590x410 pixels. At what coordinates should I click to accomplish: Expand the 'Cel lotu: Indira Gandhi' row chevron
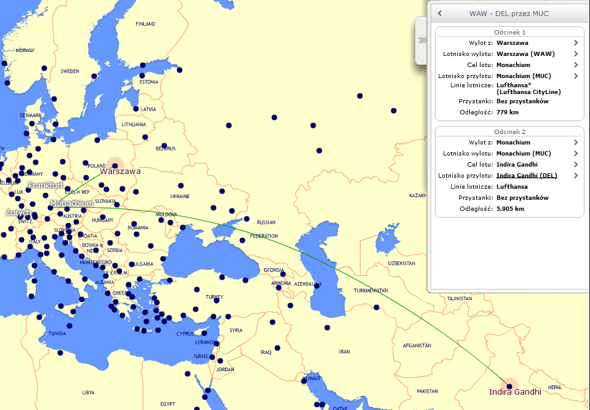pos(576,164)
